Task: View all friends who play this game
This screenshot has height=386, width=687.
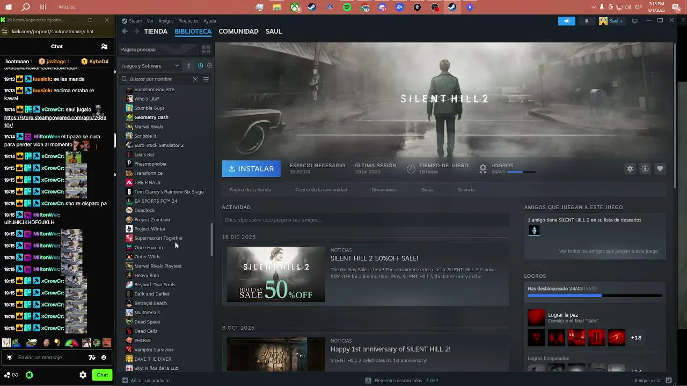Action: pyautogui.click(x=608, y=251)
